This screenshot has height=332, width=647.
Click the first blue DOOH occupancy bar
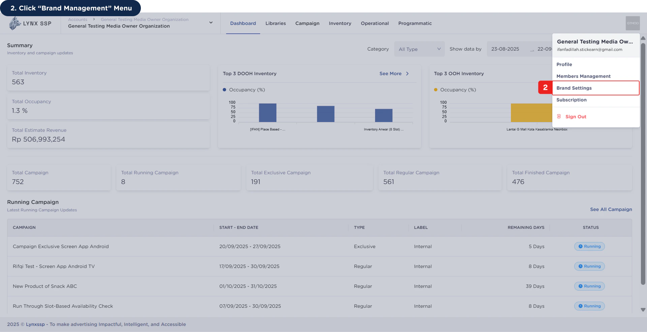click(x=268, y=113)
